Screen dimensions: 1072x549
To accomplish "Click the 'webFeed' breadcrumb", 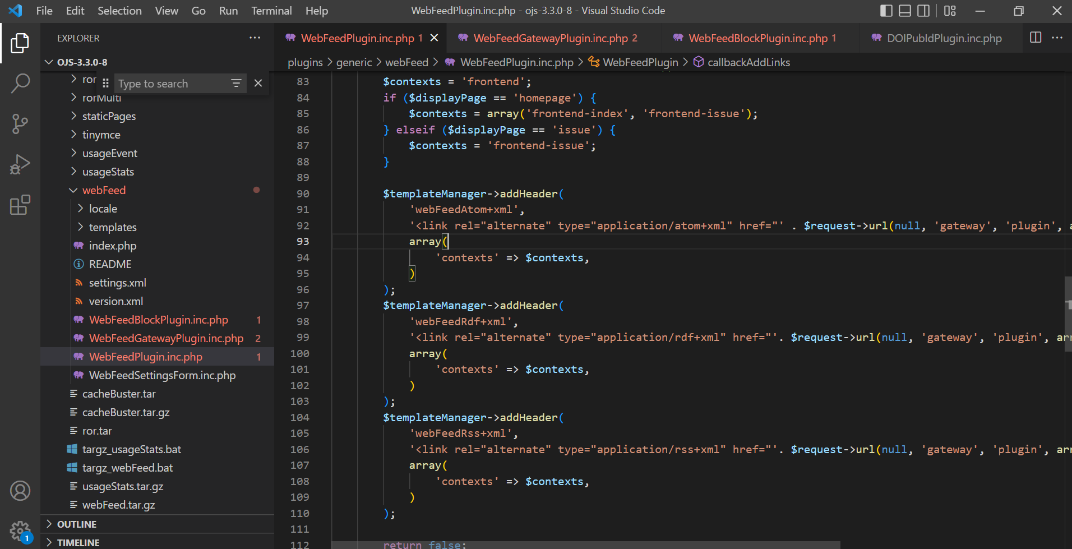I will (406, 62).
